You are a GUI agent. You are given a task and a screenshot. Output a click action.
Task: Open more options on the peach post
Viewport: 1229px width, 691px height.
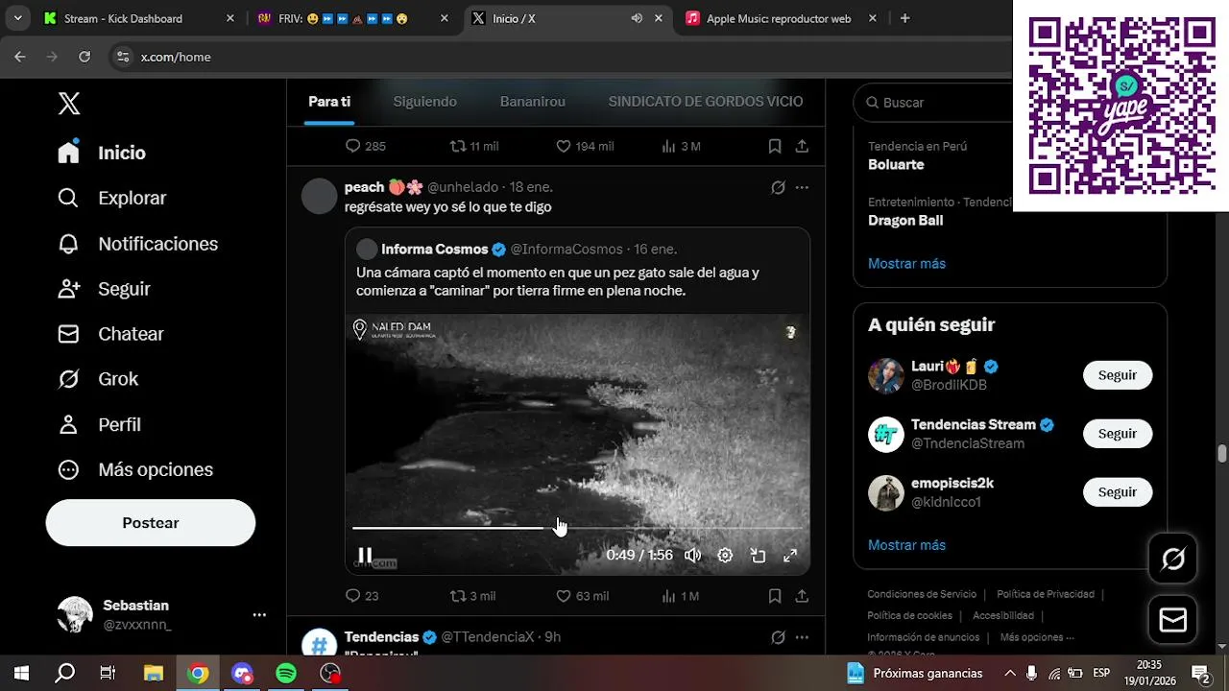pos(802,187)
